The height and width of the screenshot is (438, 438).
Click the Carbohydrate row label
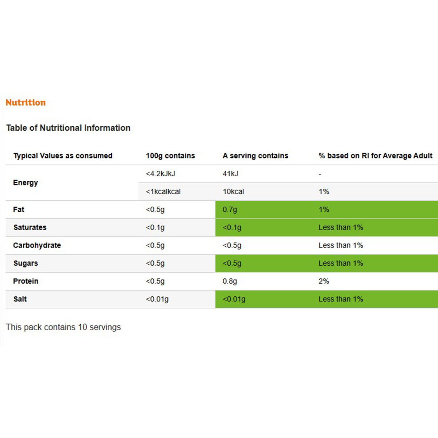(37, 245)
